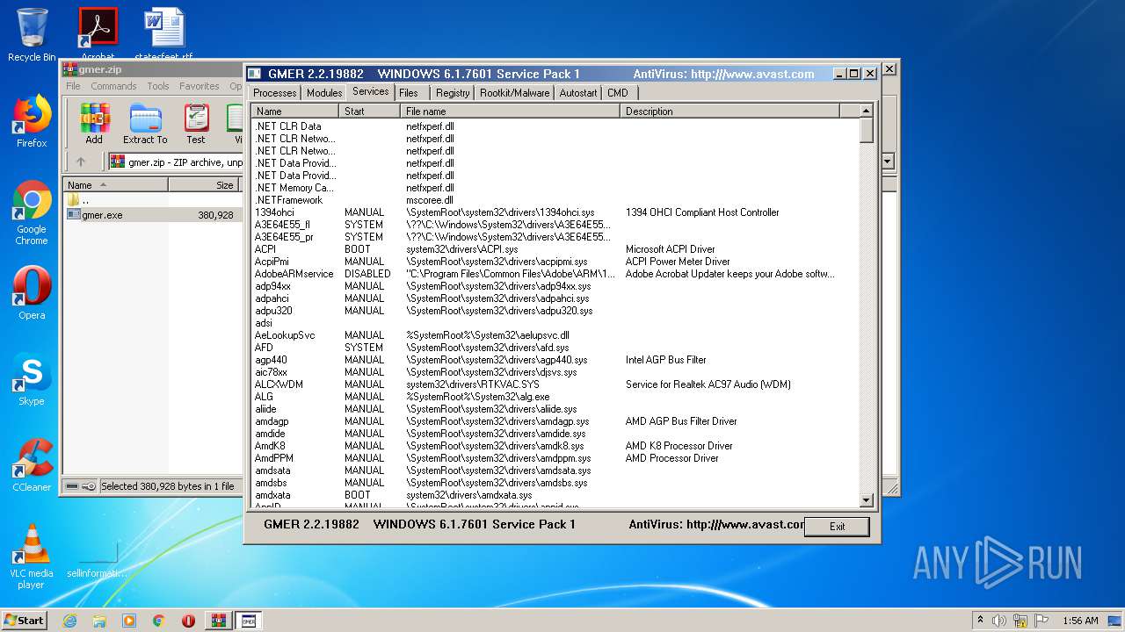Open the File menu in WinRAR
Viewport: 1125px width, 632px height.
[73, 86]
